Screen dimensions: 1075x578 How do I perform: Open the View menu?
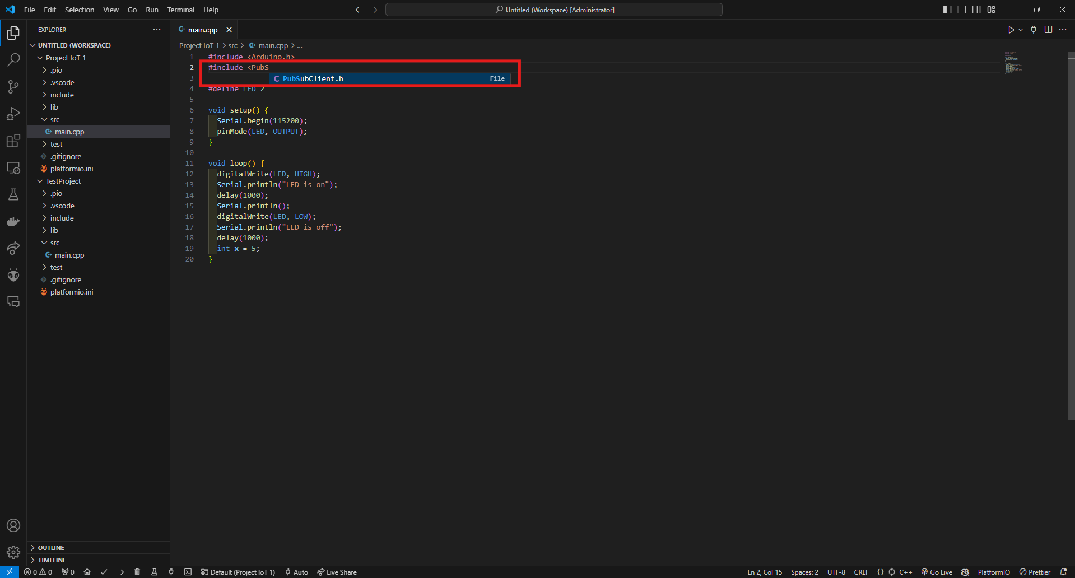[111, 10]
